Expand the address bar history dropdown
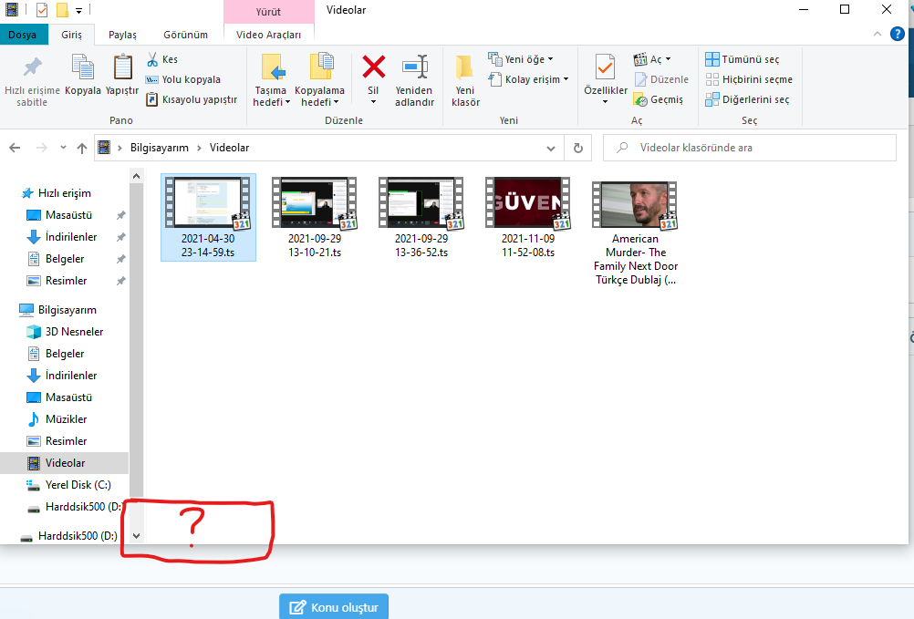The image size is (914, 619). point(551,149)
